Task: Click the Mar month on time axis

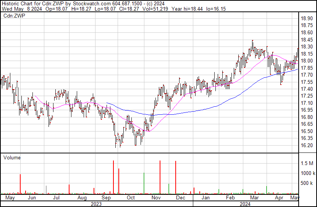Action: [254, 198]
